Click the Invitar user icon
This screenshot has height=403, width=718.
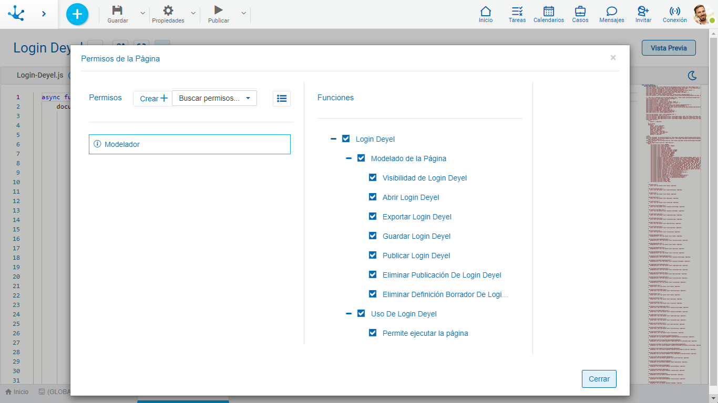(643, 11)
